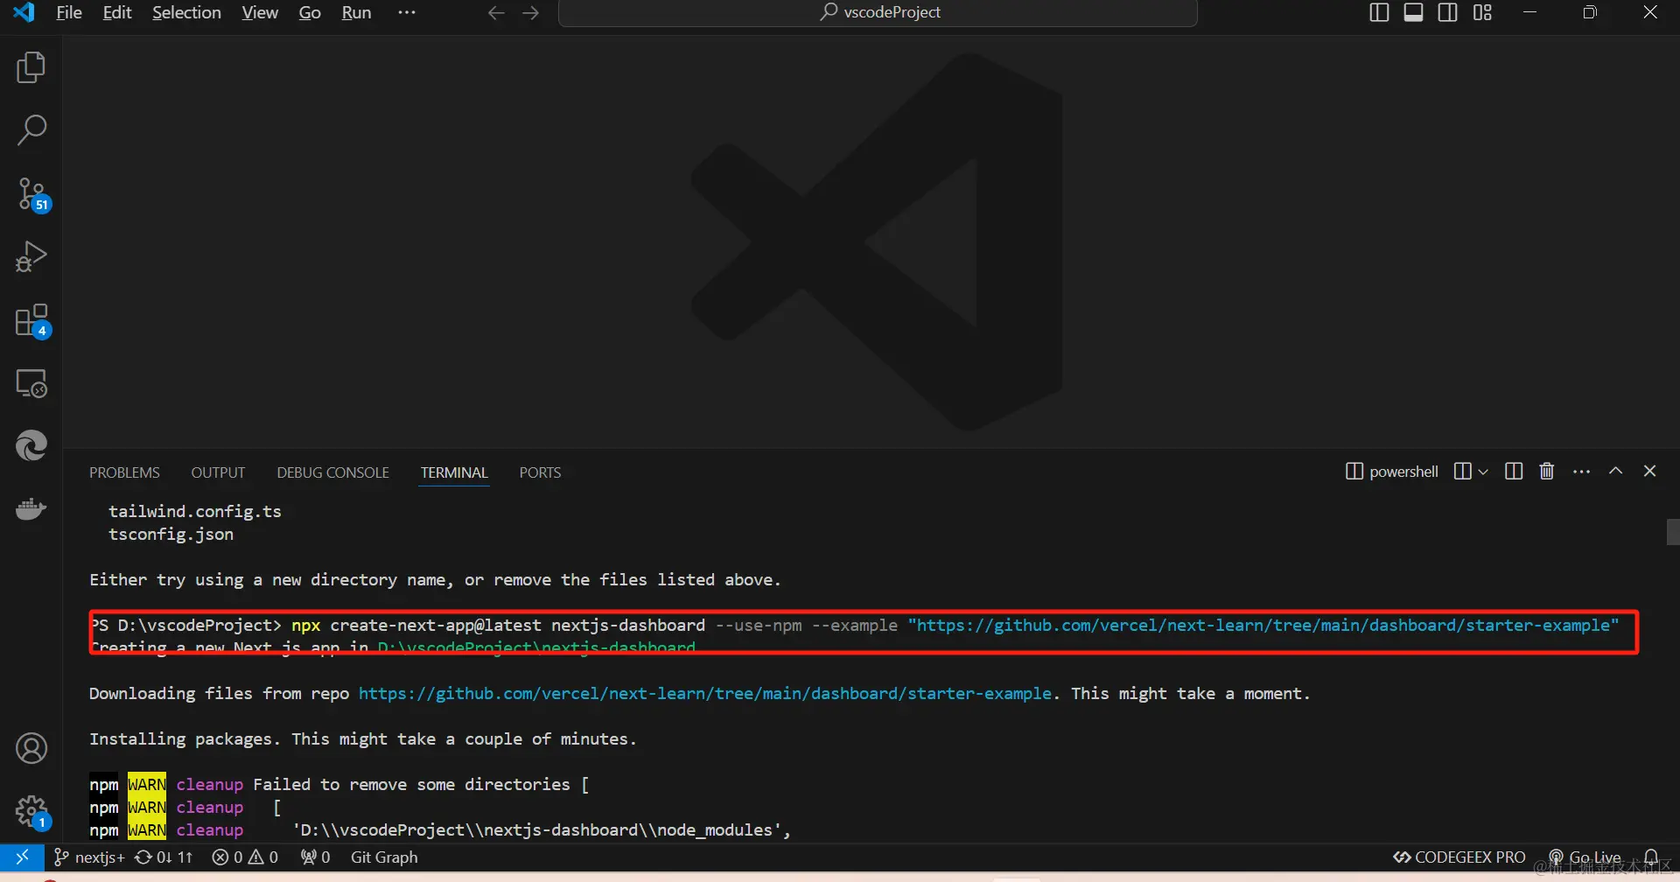Open errors and warnings count
The height and width of the screenshot is (882, 1680).
(245, 857)
